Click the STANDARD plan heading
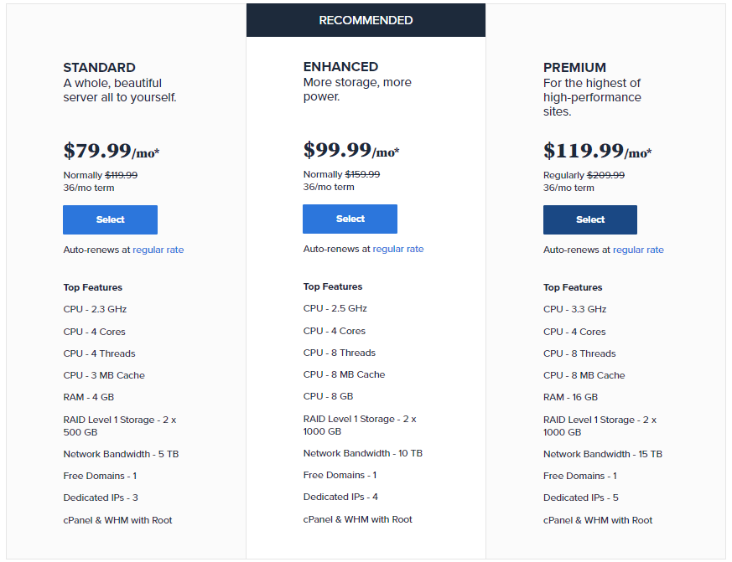The height and width of the screenshot is (562, 732). (100, 67)
